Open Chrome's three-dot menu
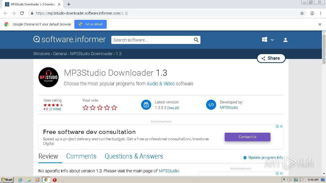 coord(320,13)
